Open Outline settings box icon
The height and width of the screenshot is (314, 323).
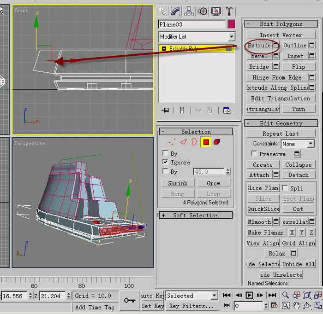click(312, 45)
